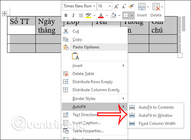Click the paragraph alignment icon
The height and width of the screenshot is (140, 191).
click(x=81, y=15)
